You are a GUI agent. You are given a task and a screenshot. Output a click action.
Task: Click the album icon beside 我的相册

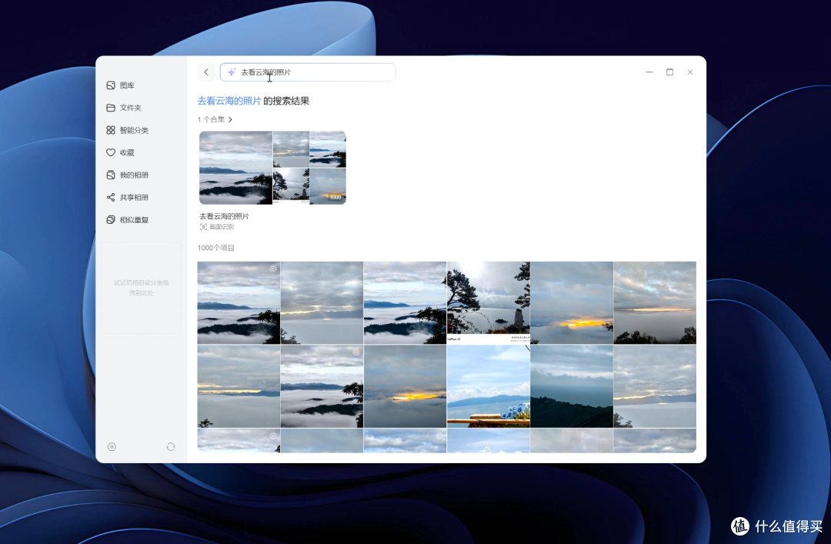tap(111, 175)
